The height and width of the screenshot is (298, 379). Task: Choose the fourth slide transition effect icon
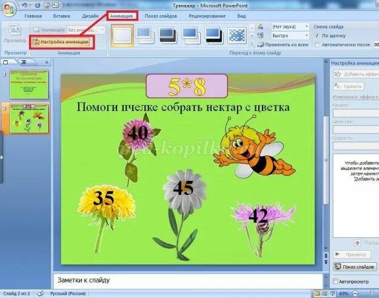click(x=191, y=36)
